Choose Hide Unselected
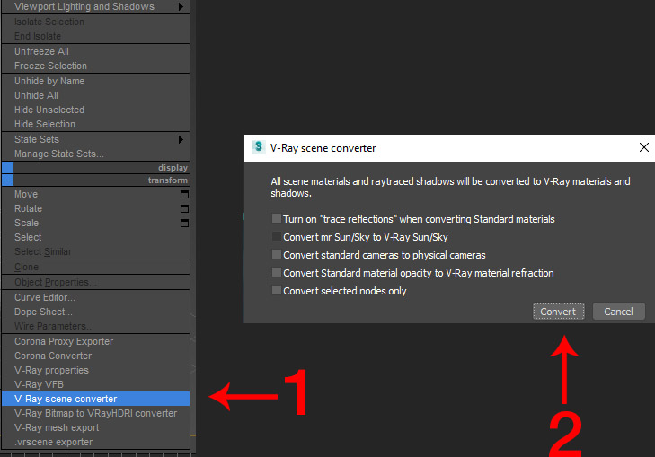 point(95,110)
